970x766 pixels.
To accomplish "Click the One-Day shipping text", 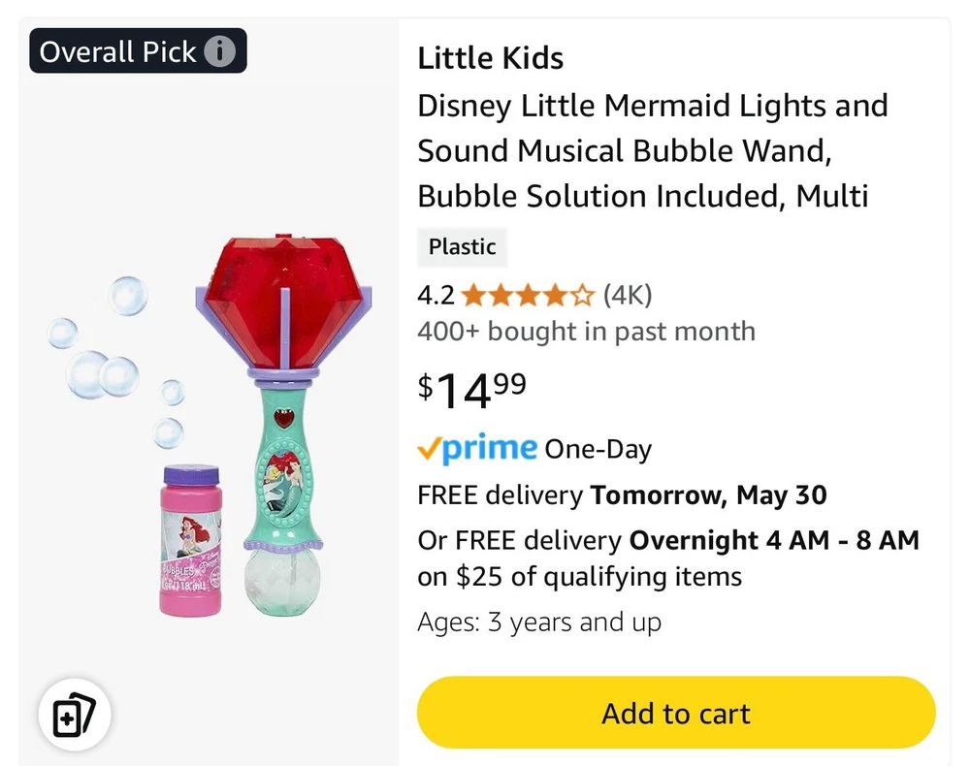I will [598, 450].
